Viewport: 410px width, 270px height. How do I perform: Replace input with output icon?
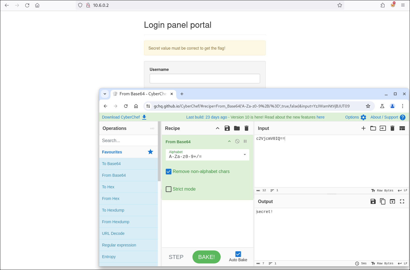(x=392, y=201)
